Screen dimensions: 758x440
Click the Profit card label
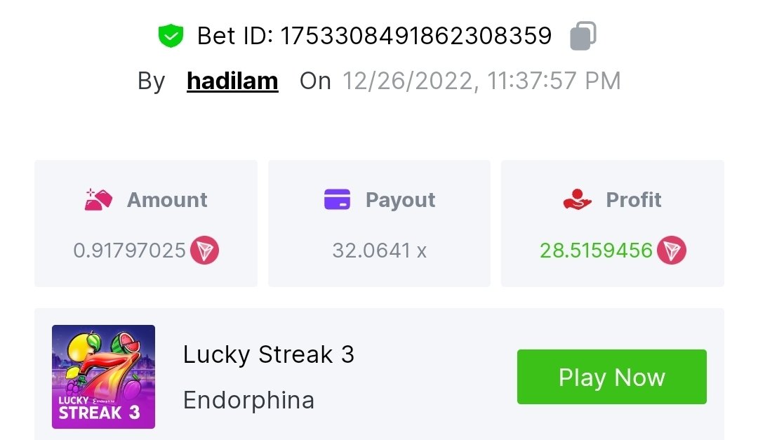point(634,200)
